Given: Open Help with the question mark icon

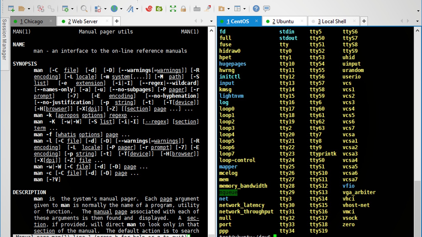Looking at the screenshot, I should coord(256,9).
